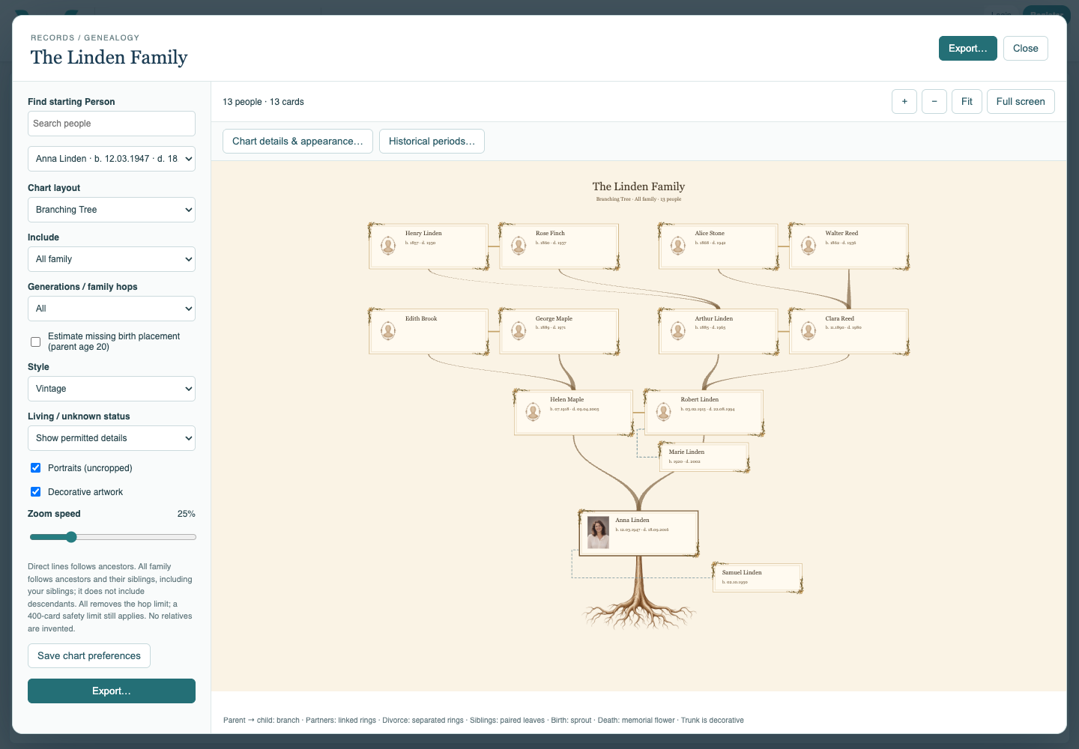1079x749 pixels.
Task: Open the starting person Anna Linden dropdown
Action: (112, 159)
